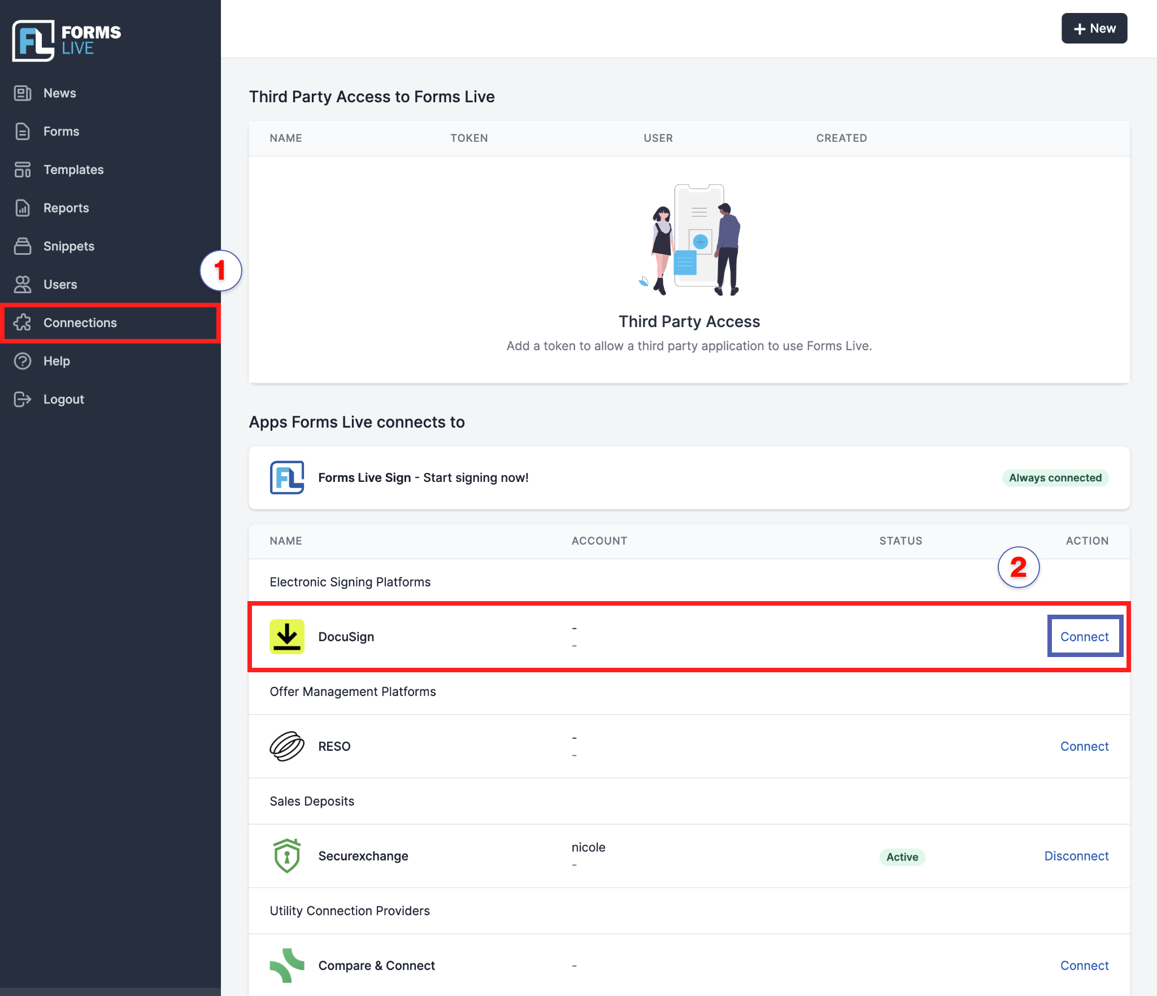The width and height of the screenshot is (1157, 996).
Task: Click the Forms Live Sign logo
Action: click(x=287, y=477)
